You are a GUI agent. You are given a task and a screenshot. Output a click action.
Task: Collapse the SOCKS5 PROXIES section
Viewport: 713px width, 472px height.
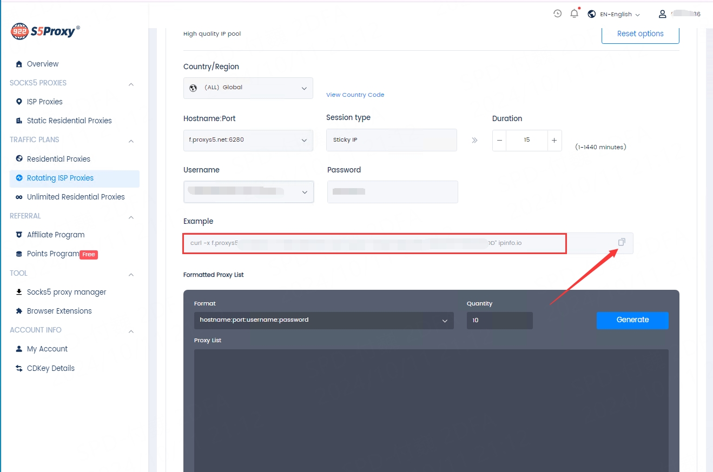(131, 84)
